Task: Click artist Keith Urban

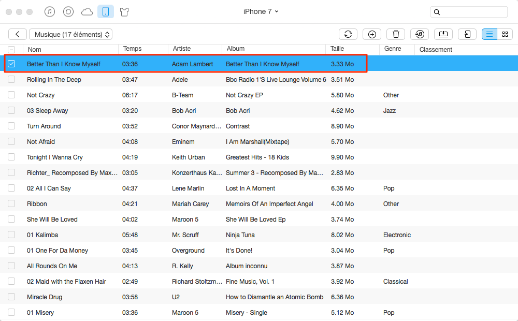Action: point(189,157)
